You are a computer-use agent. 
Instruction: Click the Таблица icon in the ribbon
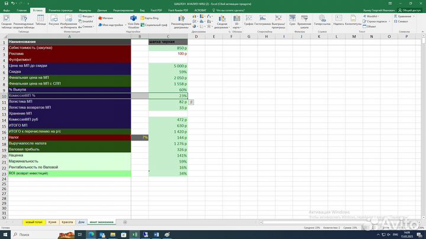(x=40, y=21)
